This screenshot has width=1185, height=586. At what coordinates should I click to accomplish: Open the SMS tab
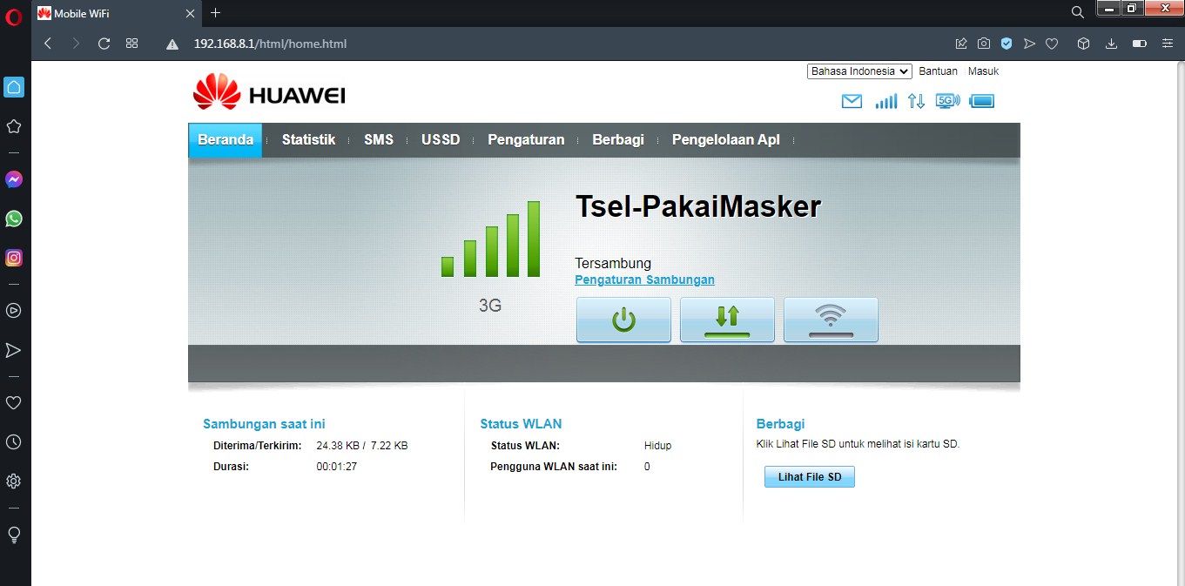click(379, 140)
